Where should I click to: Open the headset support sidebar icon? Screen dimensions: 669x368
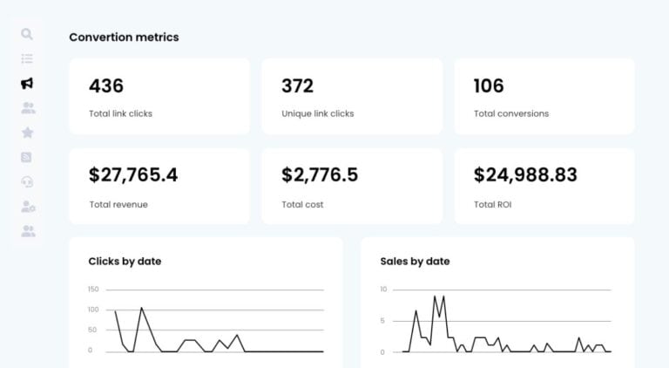pyautogui.click(x=27, y=182)
